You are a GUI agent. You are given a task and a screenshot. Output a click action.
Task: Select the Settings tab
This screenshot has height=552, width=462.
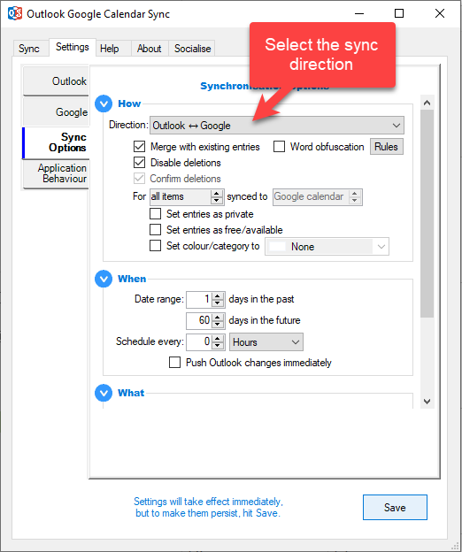pos(73,47)
